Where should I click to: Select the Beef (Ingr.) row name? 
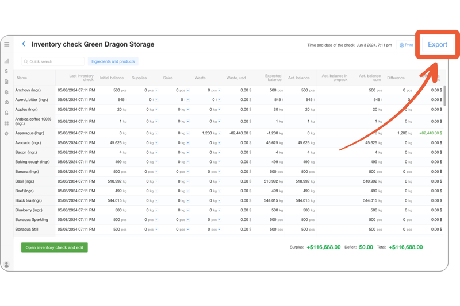point(24,191)
